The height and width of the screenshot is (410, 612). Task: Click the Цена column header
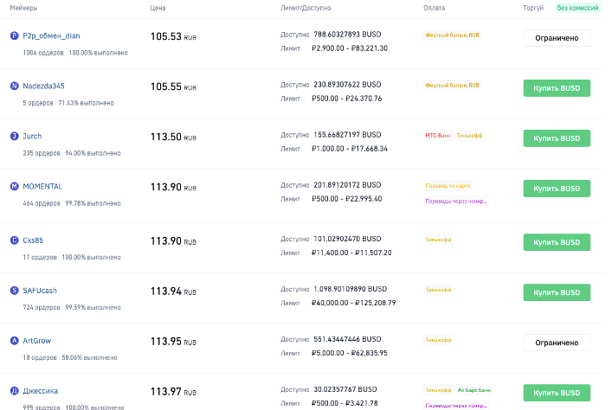[158, 8]
